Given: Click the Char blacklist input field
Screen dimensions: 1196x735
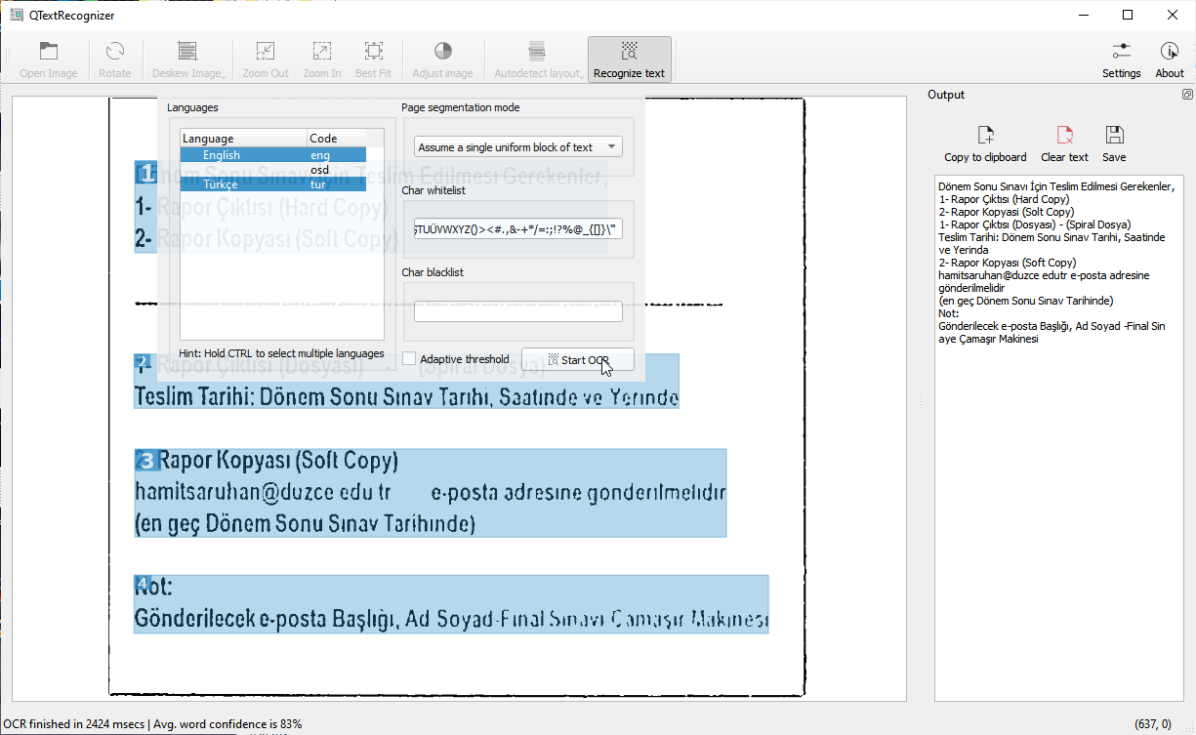Looking at the screenshot, I should [x=518, y=311].
